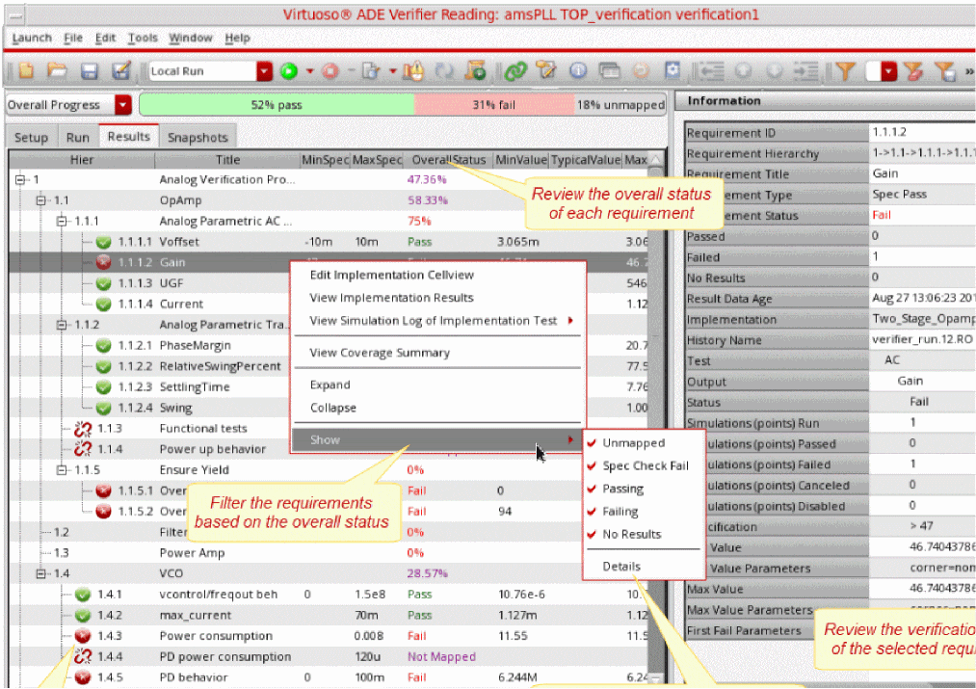Click the funnel icon with a page
The width and height of the screenshot is (976, 689).
coord(945,71)
